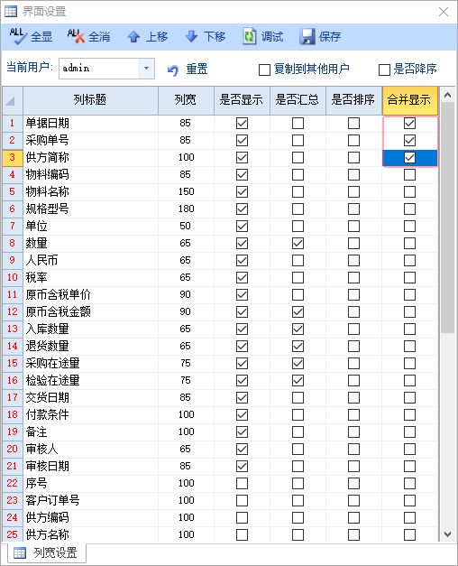Click the 退货数量 column title cell
This screenshot has height=566, width=458.
click(90, 346)
